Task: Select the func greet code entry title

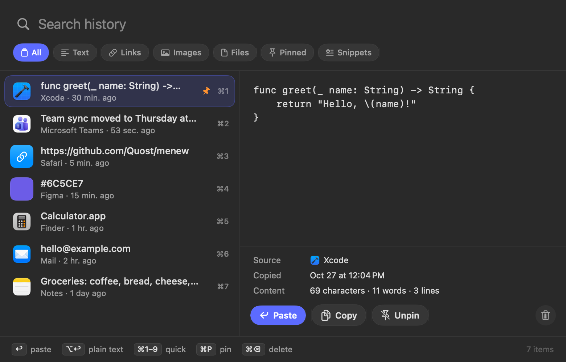Action: (x=110, y=86)
